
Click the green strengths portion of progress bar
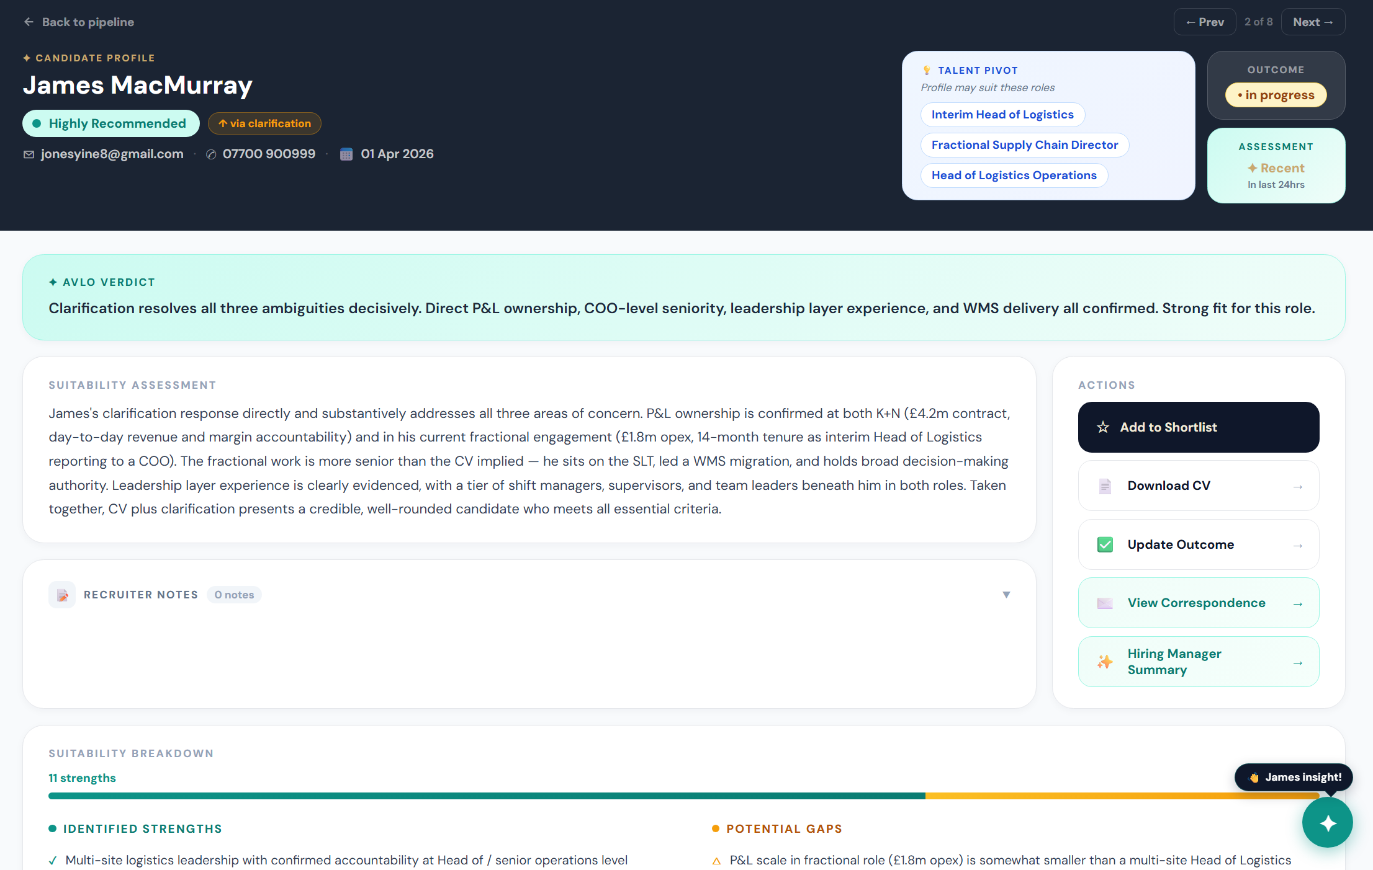(x=487, y=796)
